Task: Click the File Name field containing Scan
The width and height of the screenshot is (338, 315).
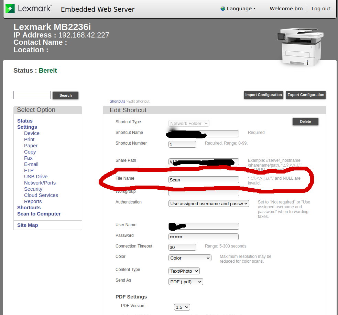Action: point(204,180)
